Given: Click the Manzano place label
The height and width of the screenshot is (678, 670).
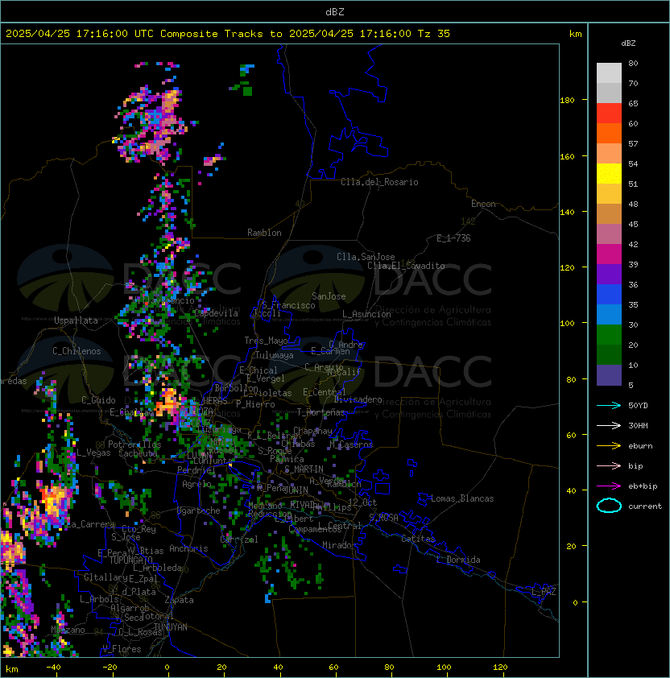Looking at the screenshot, I should coord(68,630).
